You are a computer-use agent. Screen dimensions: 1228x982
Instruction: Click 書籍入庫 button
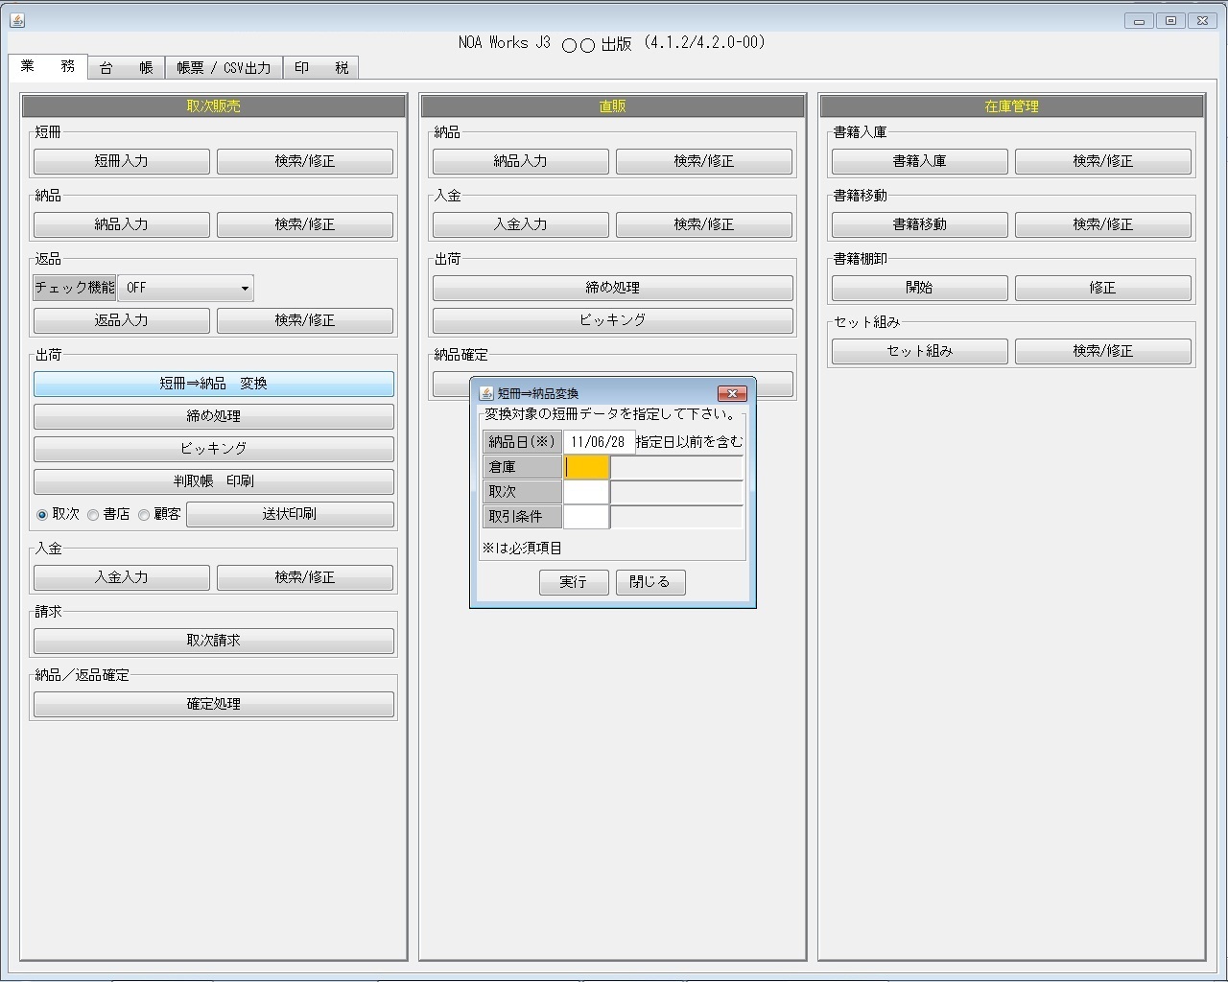coord(920,161)
